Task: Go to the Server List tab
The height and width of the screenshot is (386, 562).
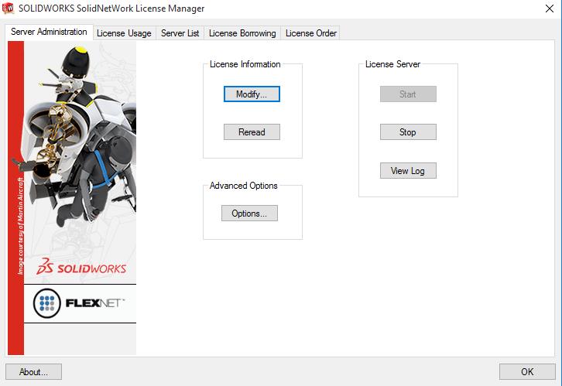Action: tap(180, 33)
